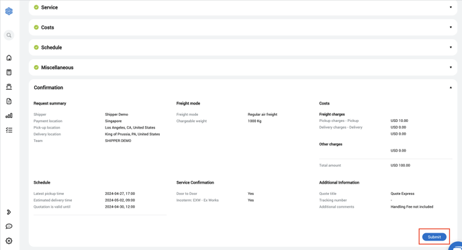Screen dimensions: 462x250
Task: Click 'Los Angeles, CA, United States' pickup value
Action: pyautogui.click(x=130, y=127)
